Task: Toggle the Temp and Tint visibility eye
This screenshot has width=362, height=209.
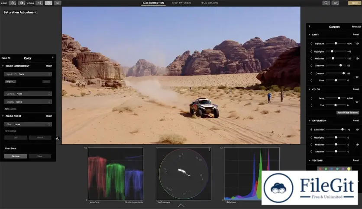Action: pos(357,102)
